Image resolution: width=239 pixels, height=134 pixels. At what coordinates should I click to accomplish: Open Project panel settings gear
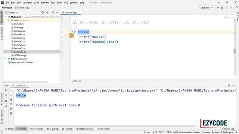coord(53,12)
